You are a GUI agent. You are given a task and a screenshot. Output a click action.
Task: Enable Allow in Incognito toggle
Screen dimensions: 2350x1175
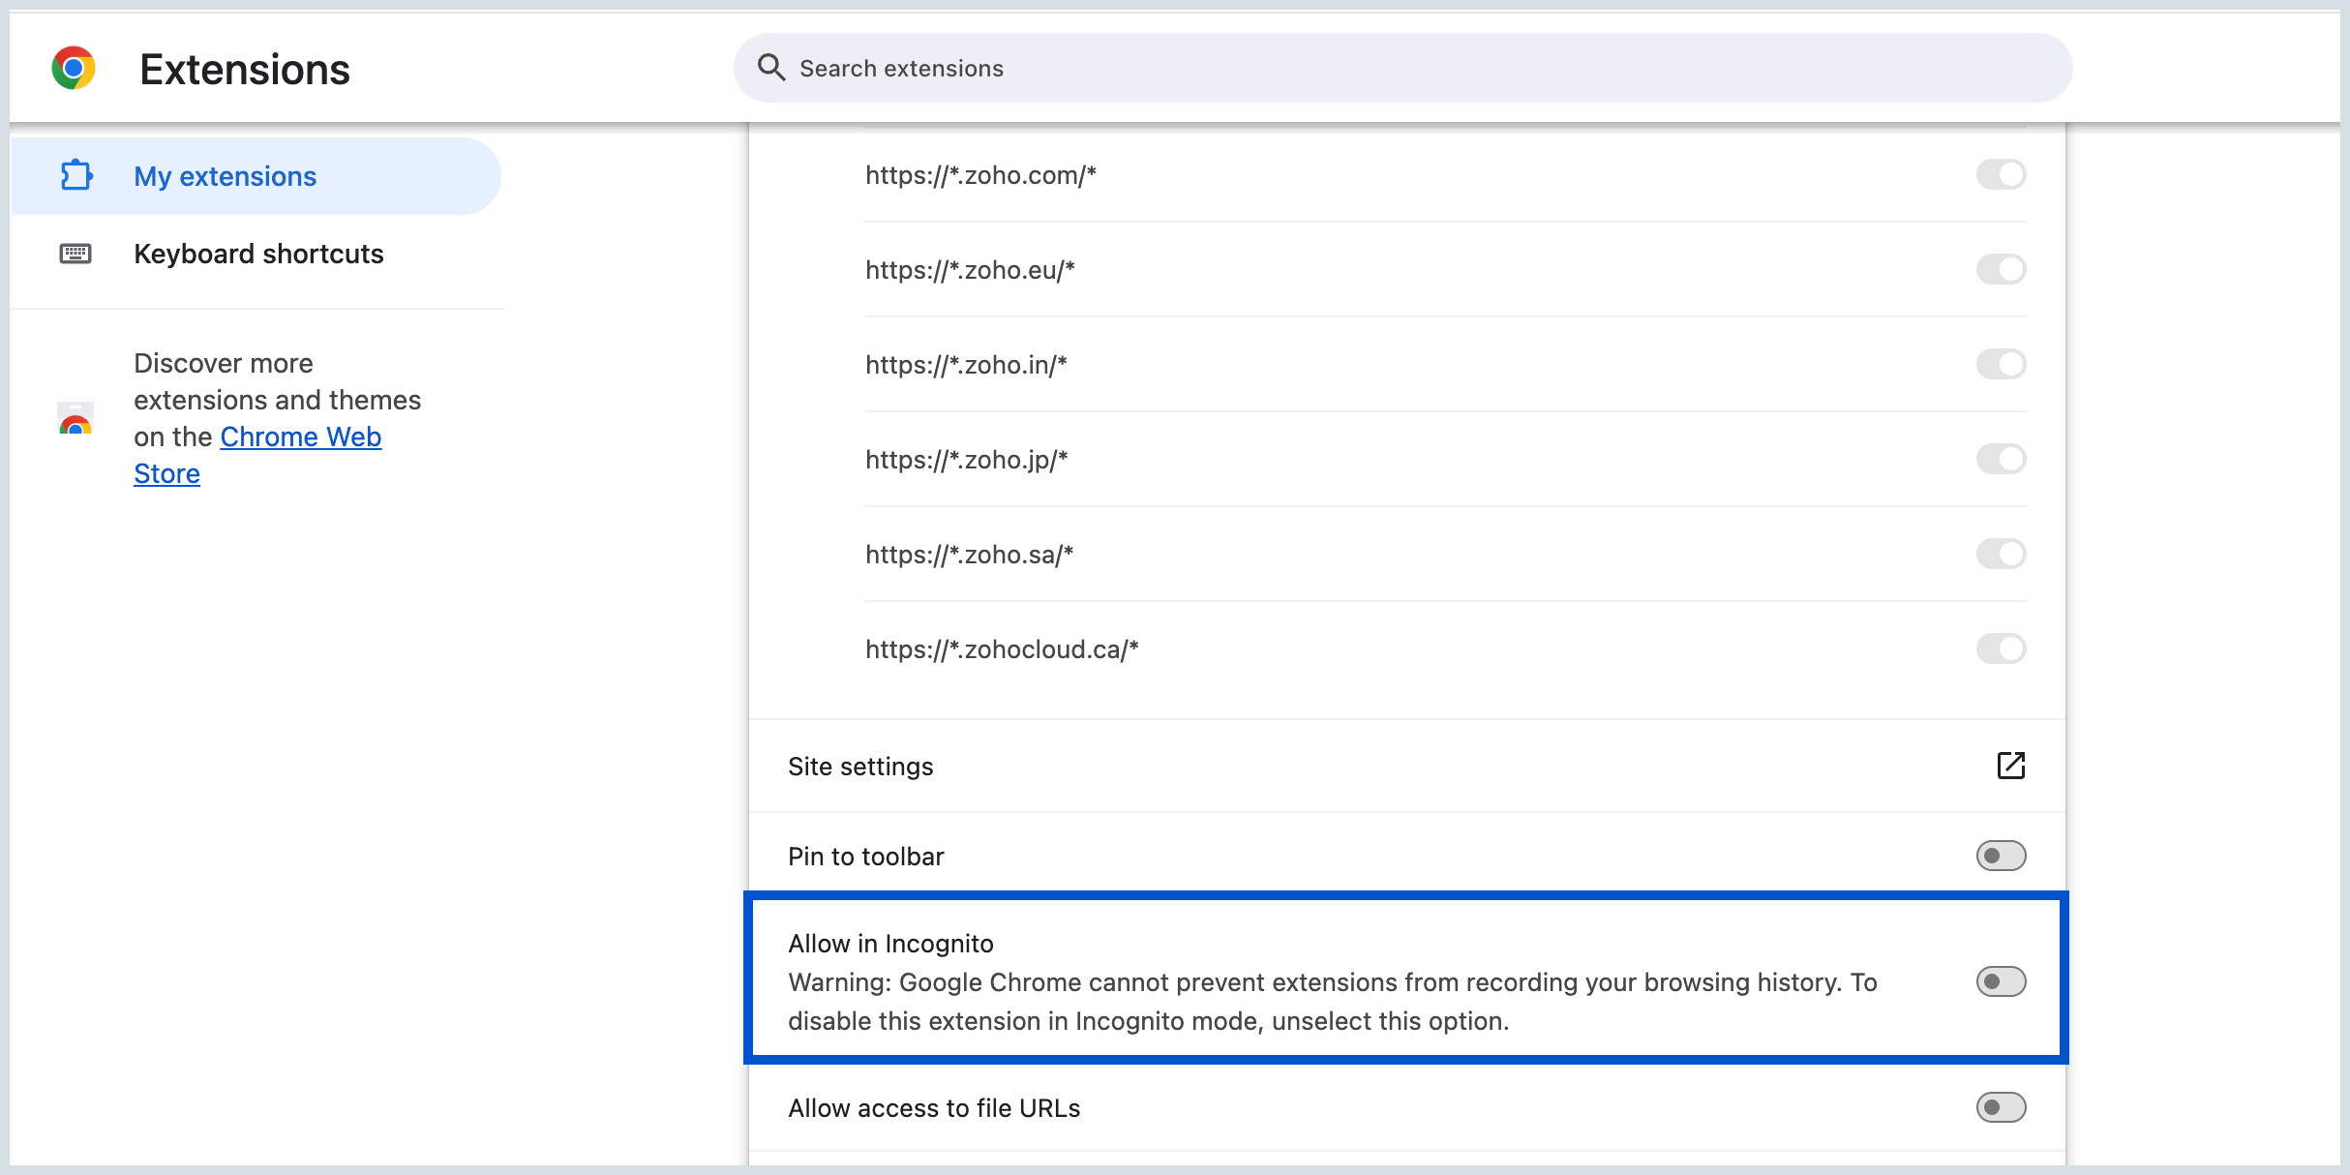pyautogui.click(x=2001, y=981)
